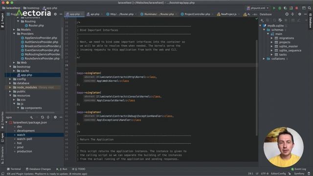Screen dimensions: 313x176
Task: Click the editor vertical scrollbar
Action: pyautogui.click(x=257, y=88)
